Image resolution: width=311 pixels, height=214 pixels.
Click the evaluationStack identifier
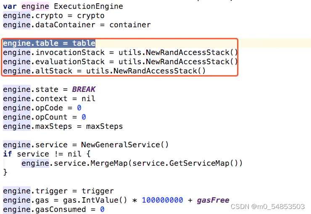[70, 62]
